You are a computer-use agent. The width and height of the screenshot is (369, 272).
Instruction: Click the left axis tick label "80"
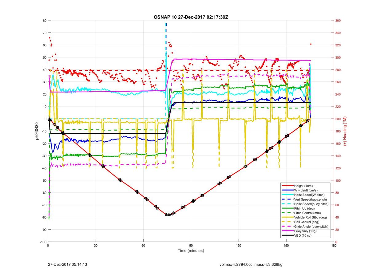coord(45,21)
